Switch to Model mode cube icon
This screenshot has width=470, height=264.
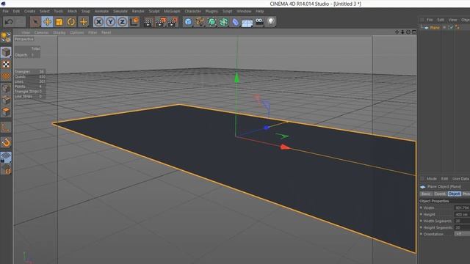(6, 52)
